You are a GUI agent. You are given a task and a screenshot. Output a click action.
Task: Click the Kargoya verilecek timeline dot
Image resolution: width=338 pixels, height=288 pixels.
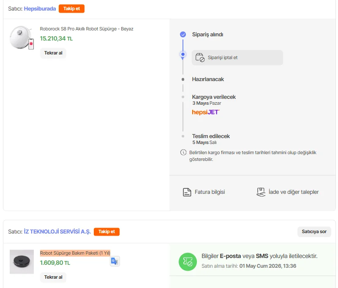183,97
